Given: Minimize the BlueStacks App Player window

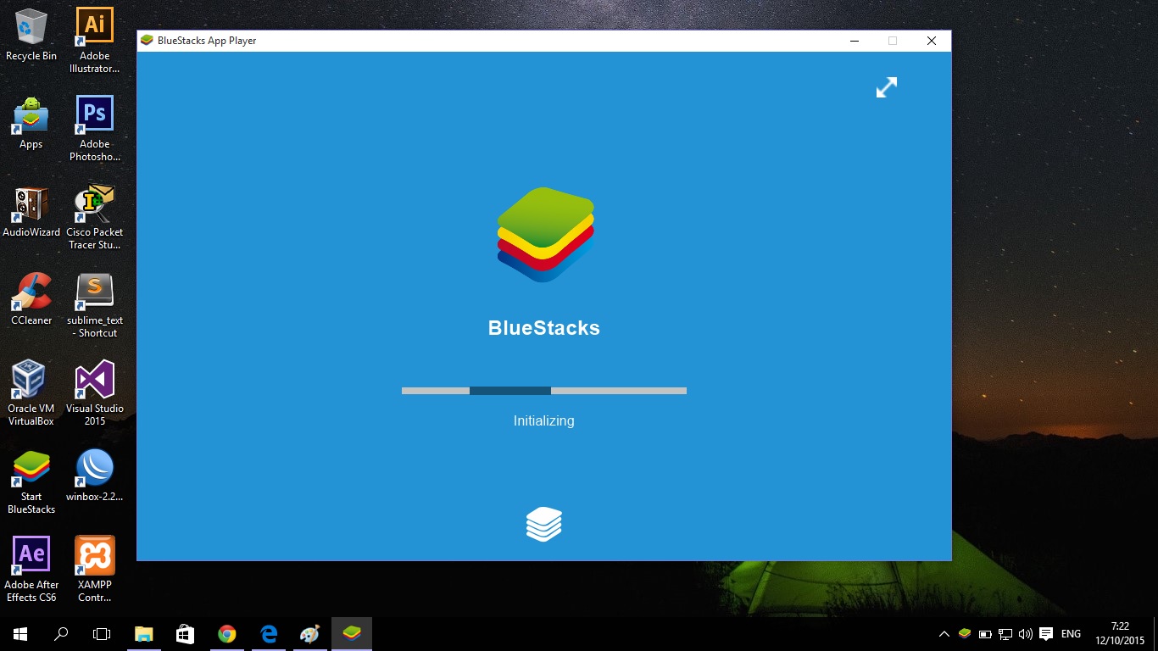Looking at the screenshot, I should [x=853, y=41].
